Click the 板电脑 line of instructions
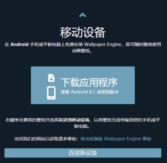This screenshot has height=163, width=167. (x=82, y=126)
